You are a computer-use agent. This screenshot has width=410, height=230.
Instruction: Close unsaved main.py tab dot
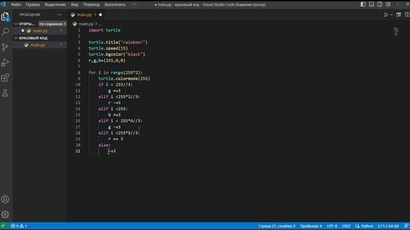(101, 15)
